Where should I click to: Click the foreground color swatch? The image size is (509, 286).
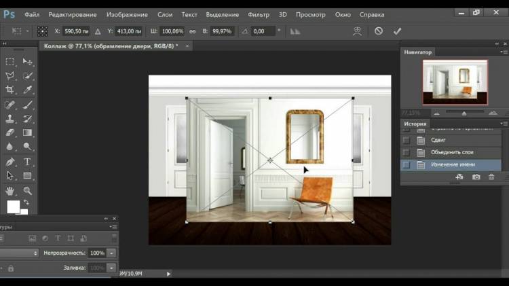(14, 207)
